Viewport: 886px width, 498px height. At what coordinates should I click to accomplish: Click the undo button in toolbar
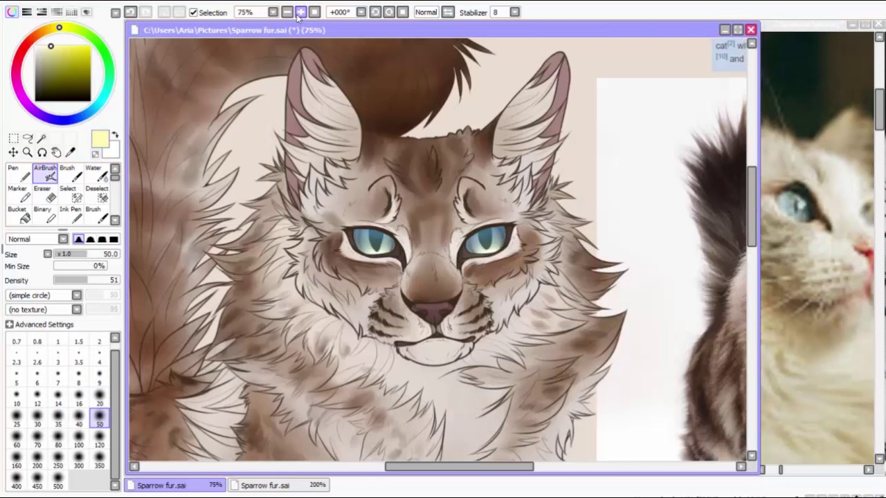pos(130,12)
